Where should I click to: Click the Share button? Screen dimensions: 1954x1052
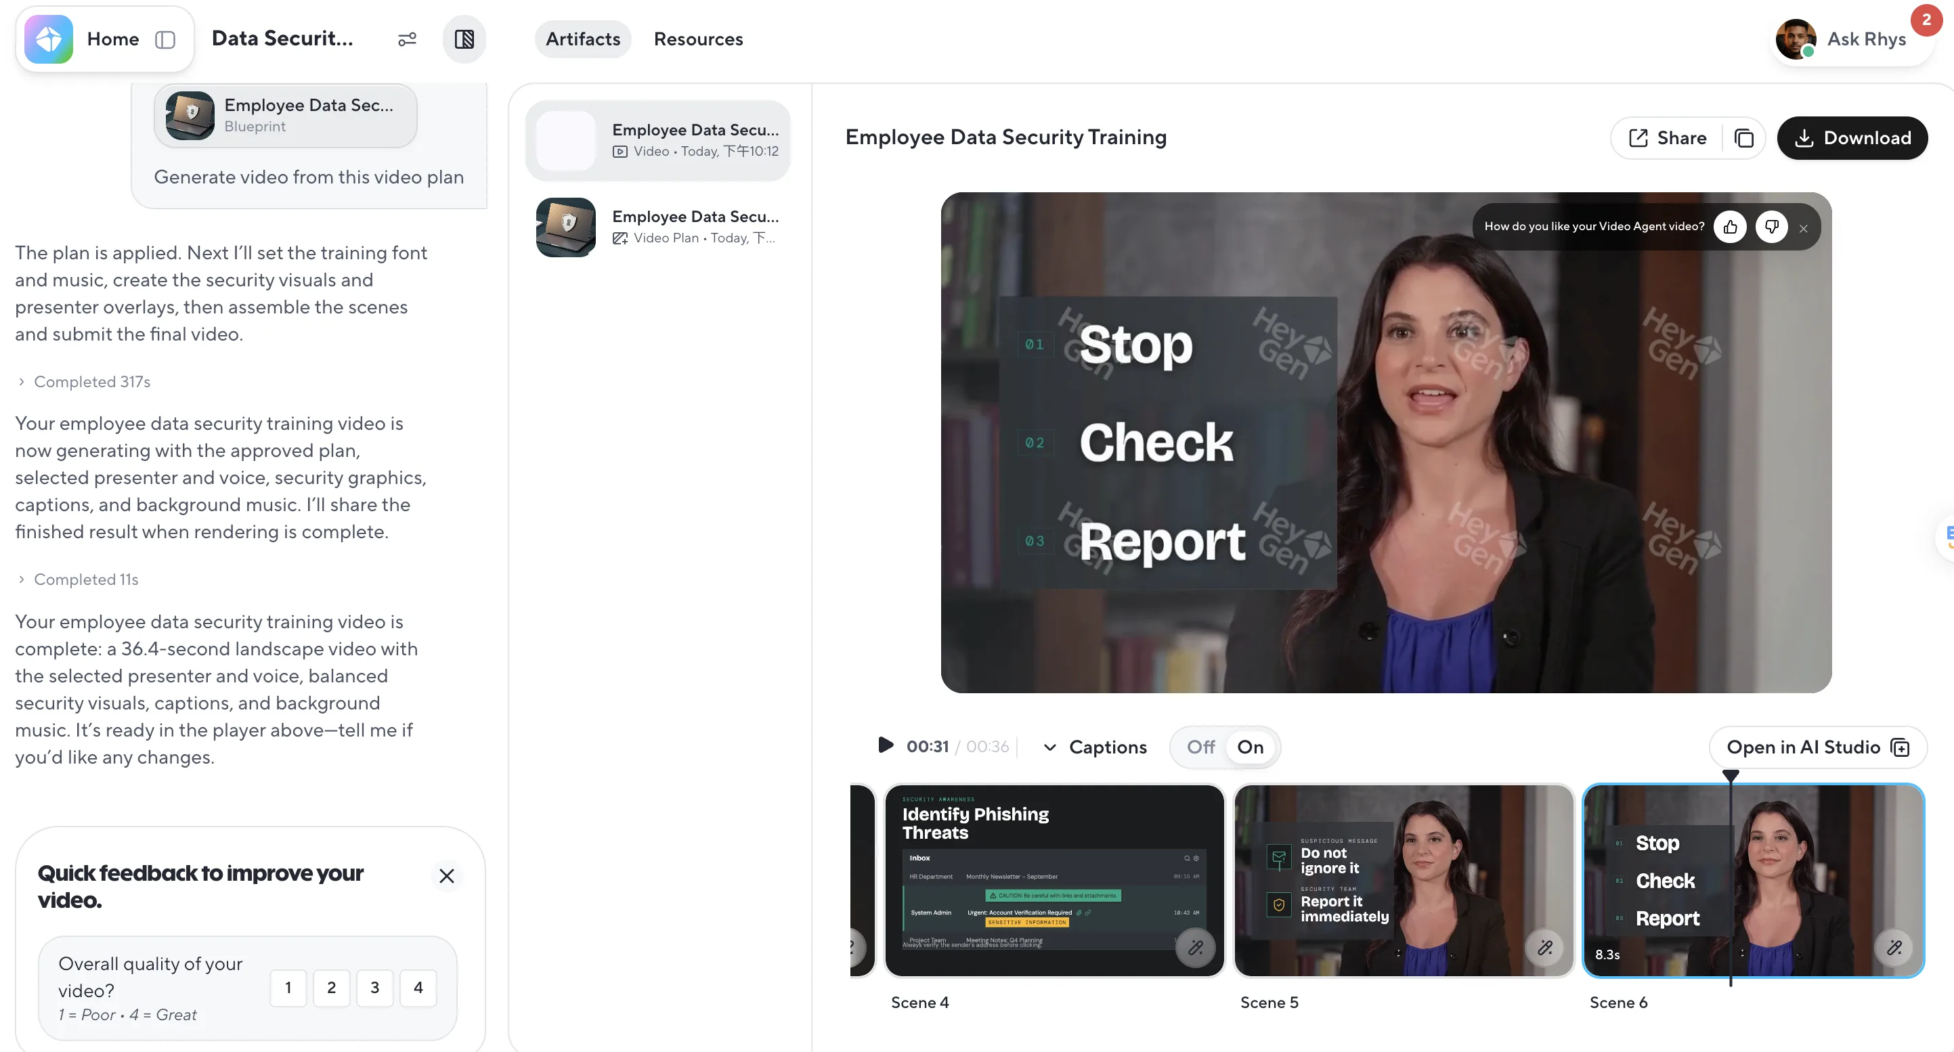(1668, 137)
